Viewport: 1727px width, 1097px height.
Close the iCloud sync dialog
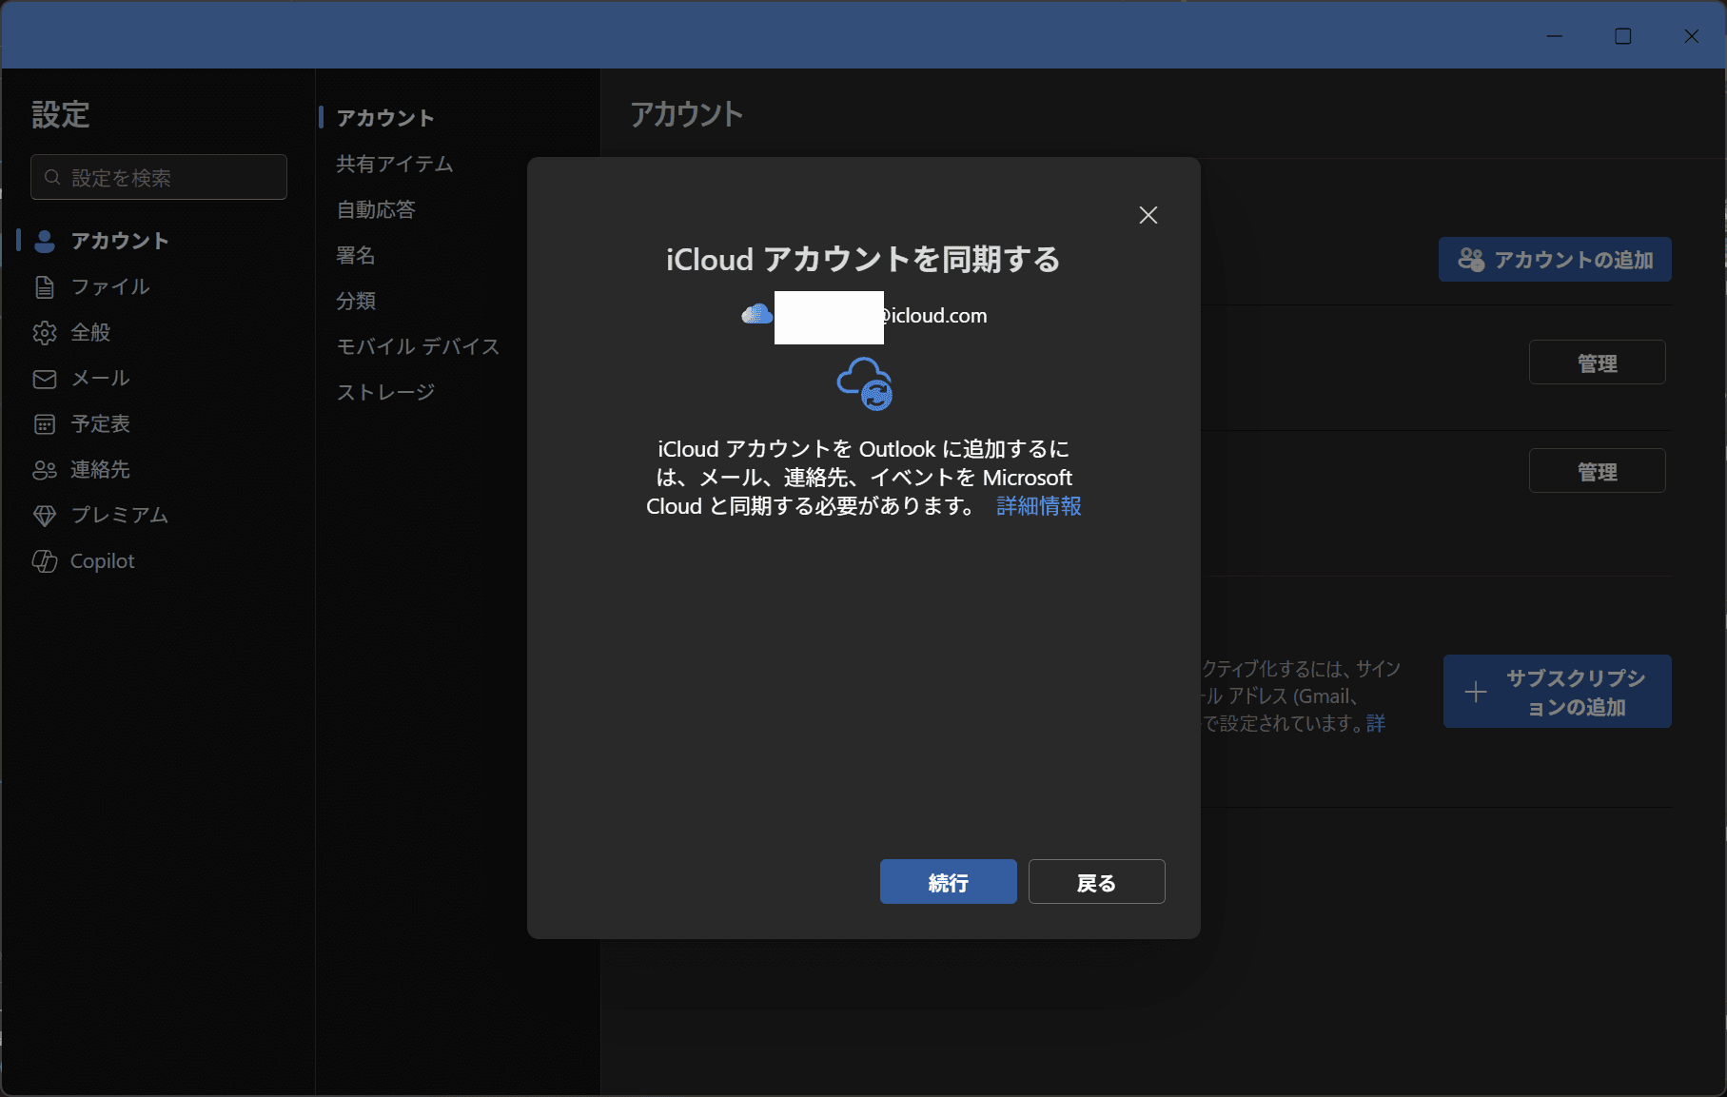pyautogui.click(x=1148, y=215)
